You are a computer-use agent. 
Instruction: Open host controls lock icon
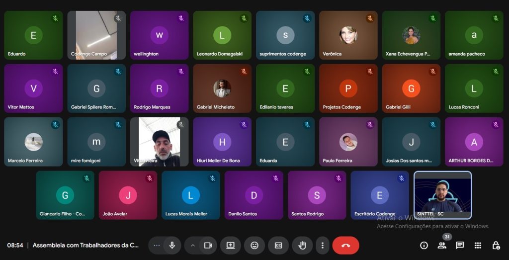(x=496, y=245)
